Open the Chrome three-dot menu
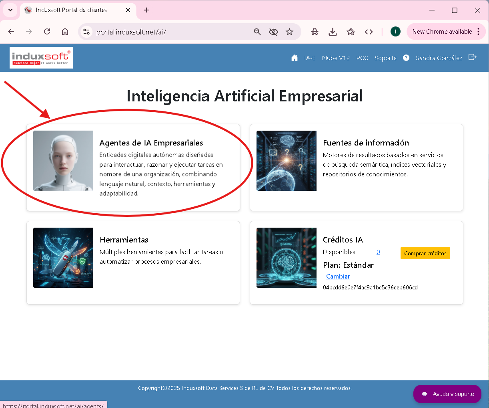This screenshot has height=408, width=489. tap(479, 32)
